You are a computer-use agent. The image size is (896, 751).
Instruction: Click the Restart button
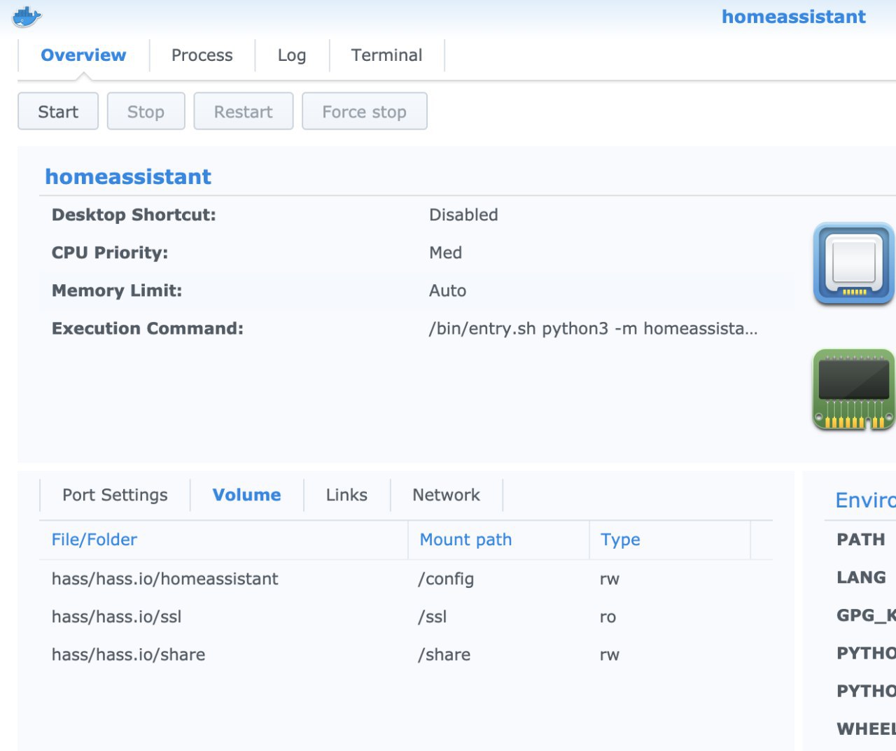click(x=243, y=111)
